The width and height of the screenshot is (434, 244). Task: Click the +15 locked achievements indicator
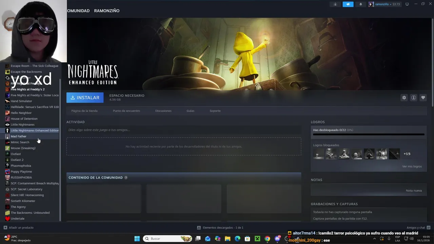[x=407, y=154]
